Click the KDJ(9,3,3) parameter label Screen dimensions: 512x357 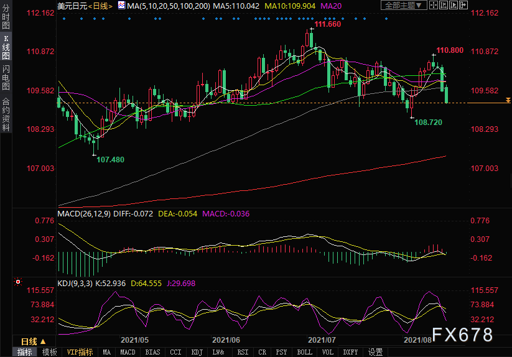click(75, 283)
